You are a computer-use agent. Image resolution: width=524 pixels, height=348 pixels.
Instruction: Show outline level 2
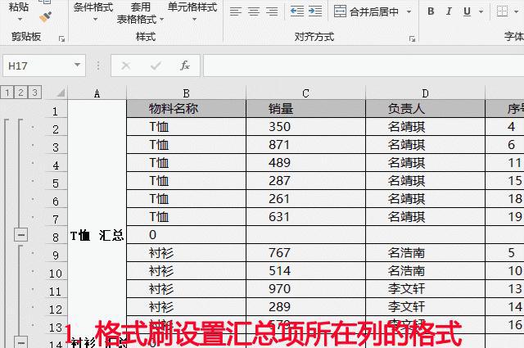tap(20, 93)
